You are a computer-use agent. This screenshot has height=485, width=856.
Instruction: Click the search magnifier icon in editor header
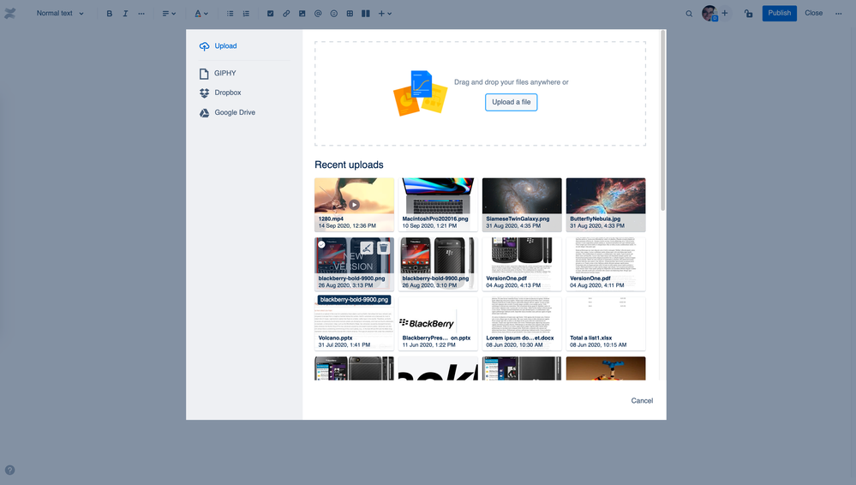689,14
